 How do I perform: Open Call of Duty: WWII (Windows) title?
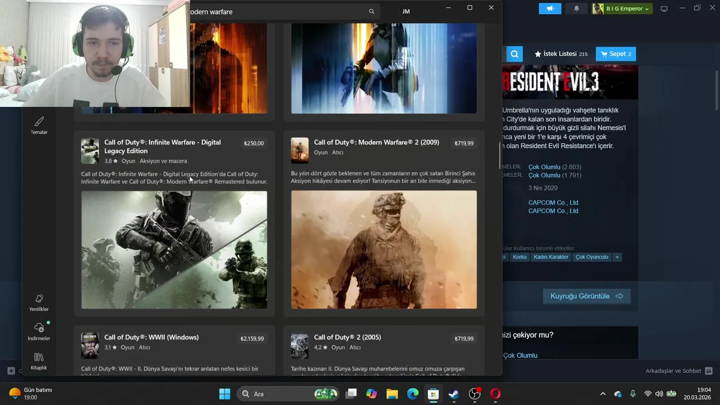[151, 337]
